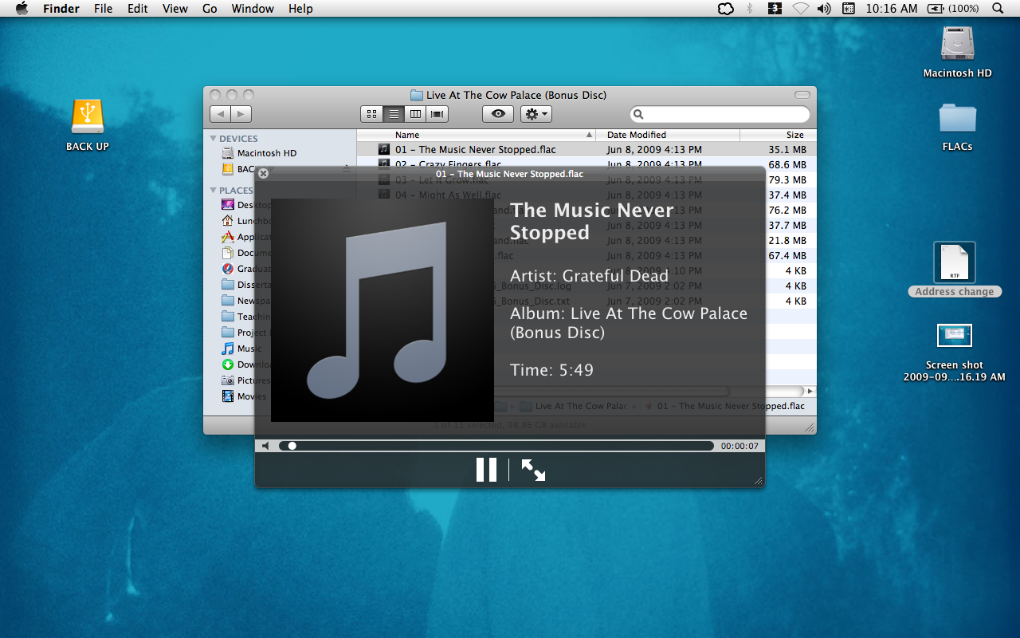Open the Action gear dropdown menu
Viewport: 1020px width, 638px height.
[535, 114]
